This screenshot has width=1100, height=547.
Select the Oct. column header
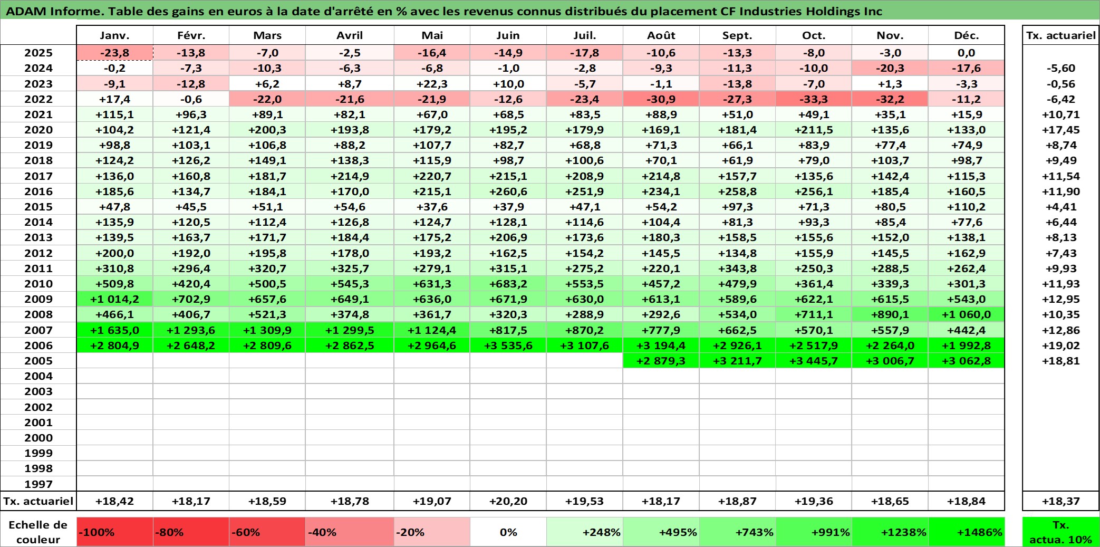tap(814, 35)
